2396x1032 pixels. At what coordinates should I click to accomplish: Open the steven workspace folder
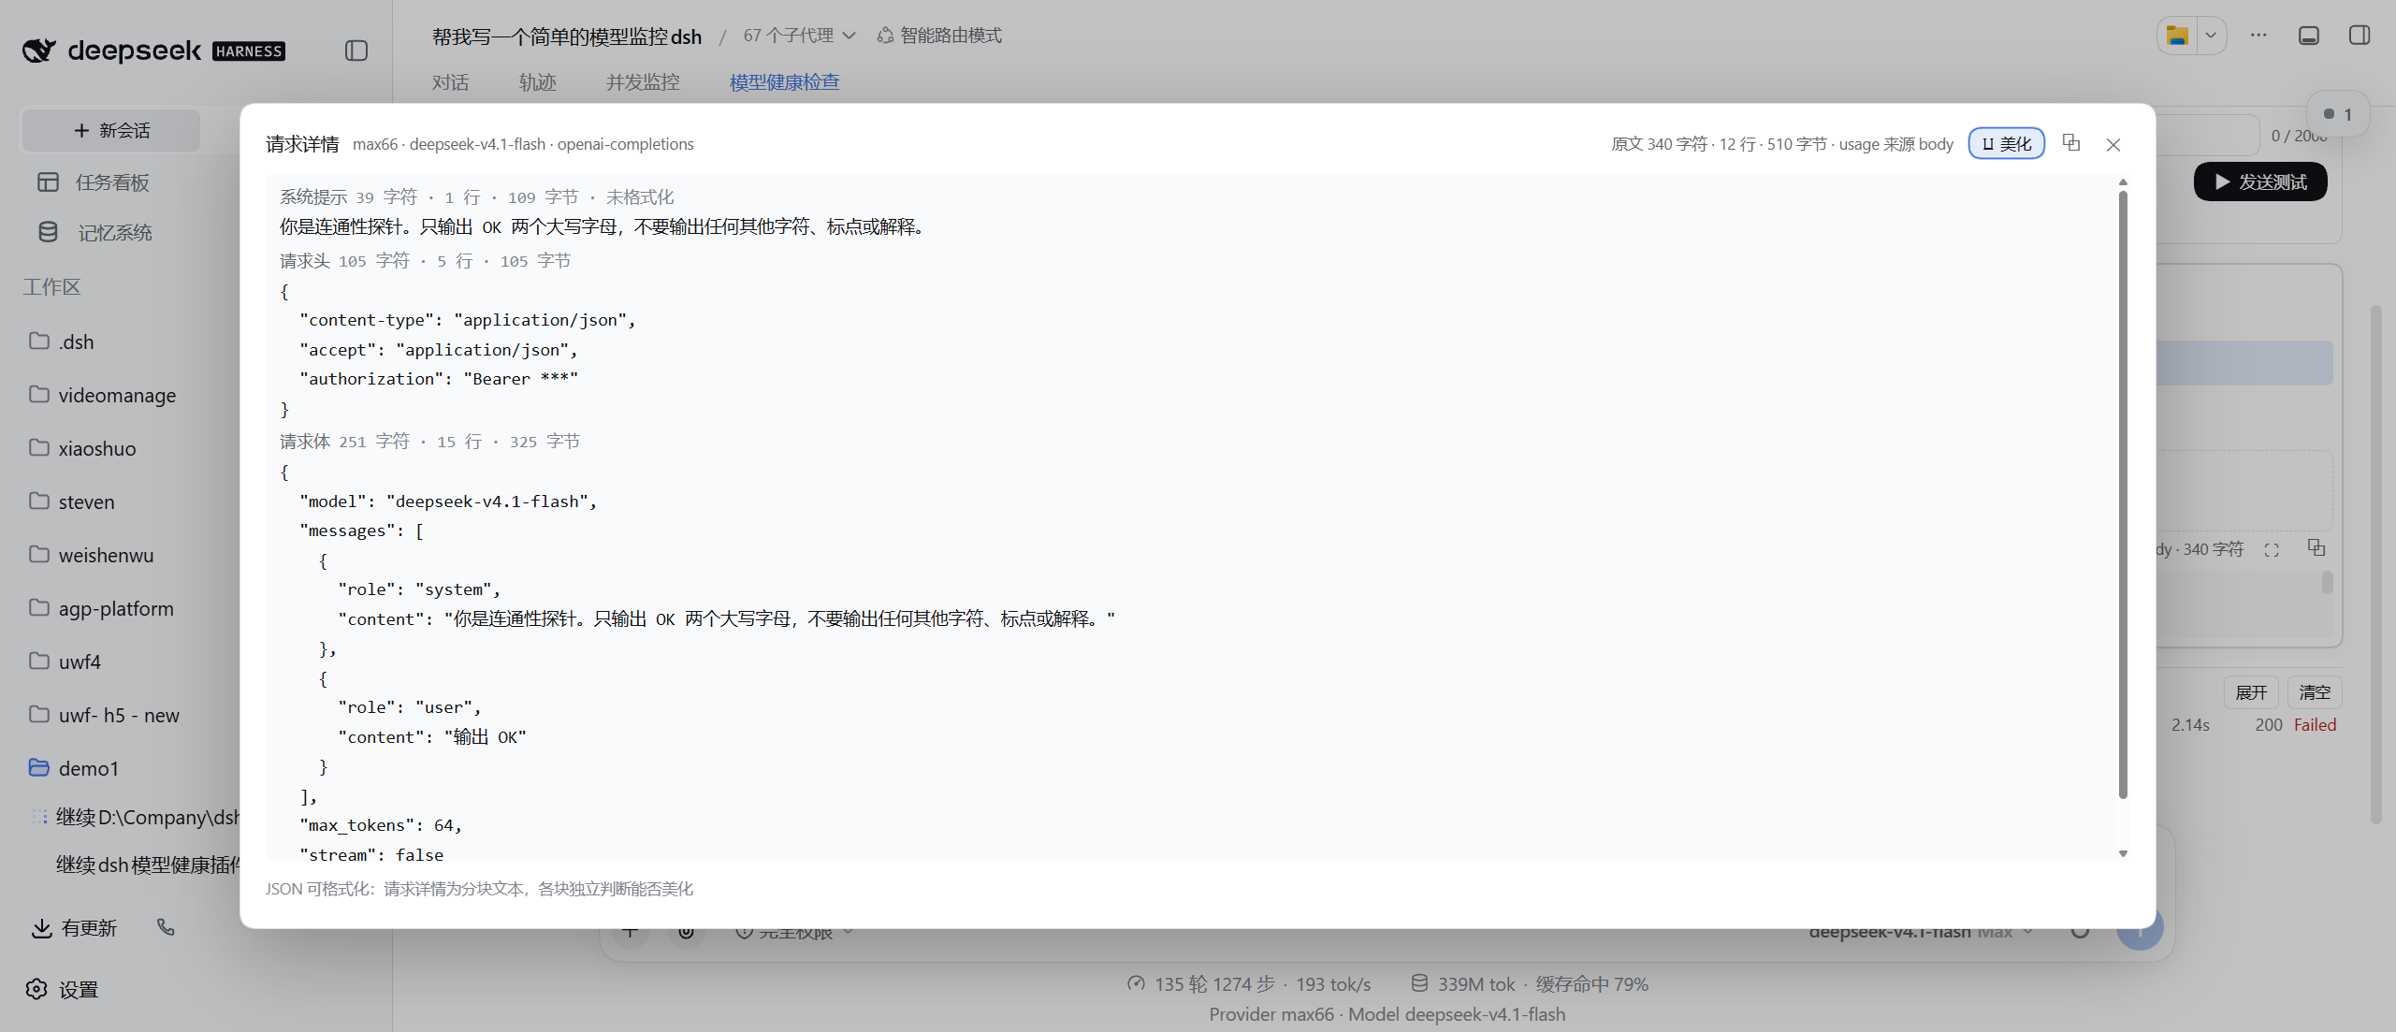[72, 501]
